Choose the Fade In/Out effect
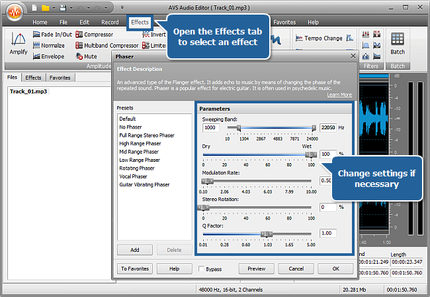Screen dimensions: 430x297 tap(52, 34)
